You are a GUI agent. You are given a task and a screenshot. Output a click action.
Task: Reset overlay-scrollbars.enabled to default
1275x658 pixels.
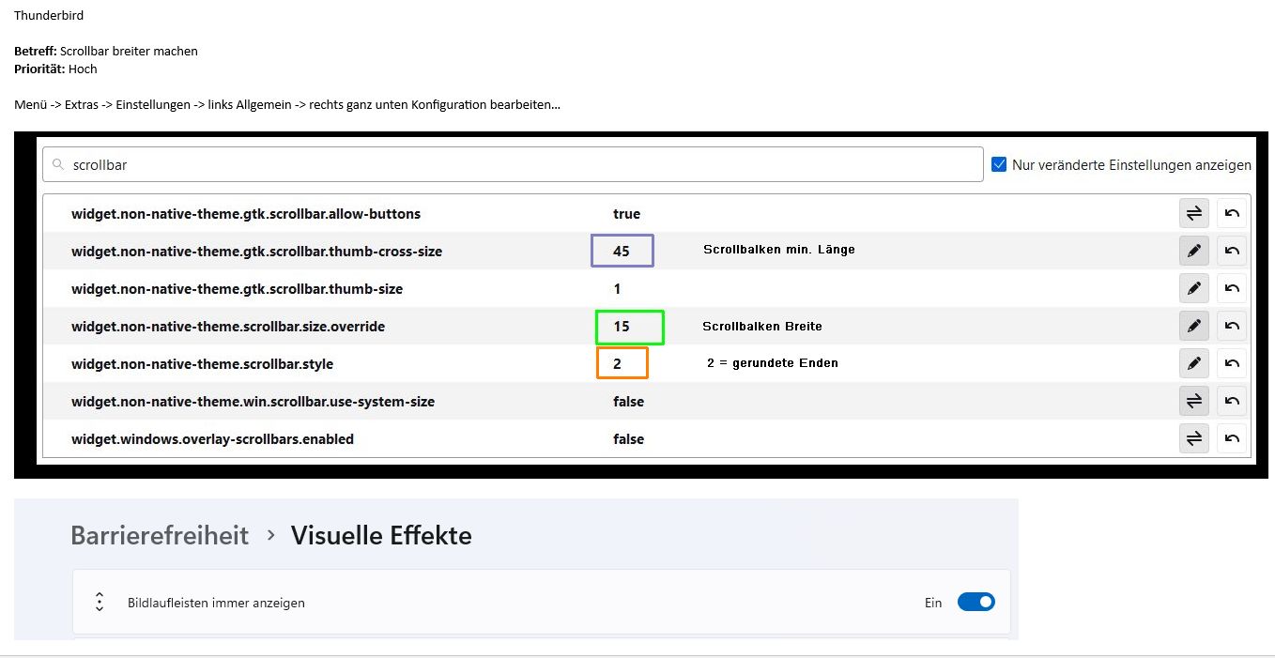1232,439
